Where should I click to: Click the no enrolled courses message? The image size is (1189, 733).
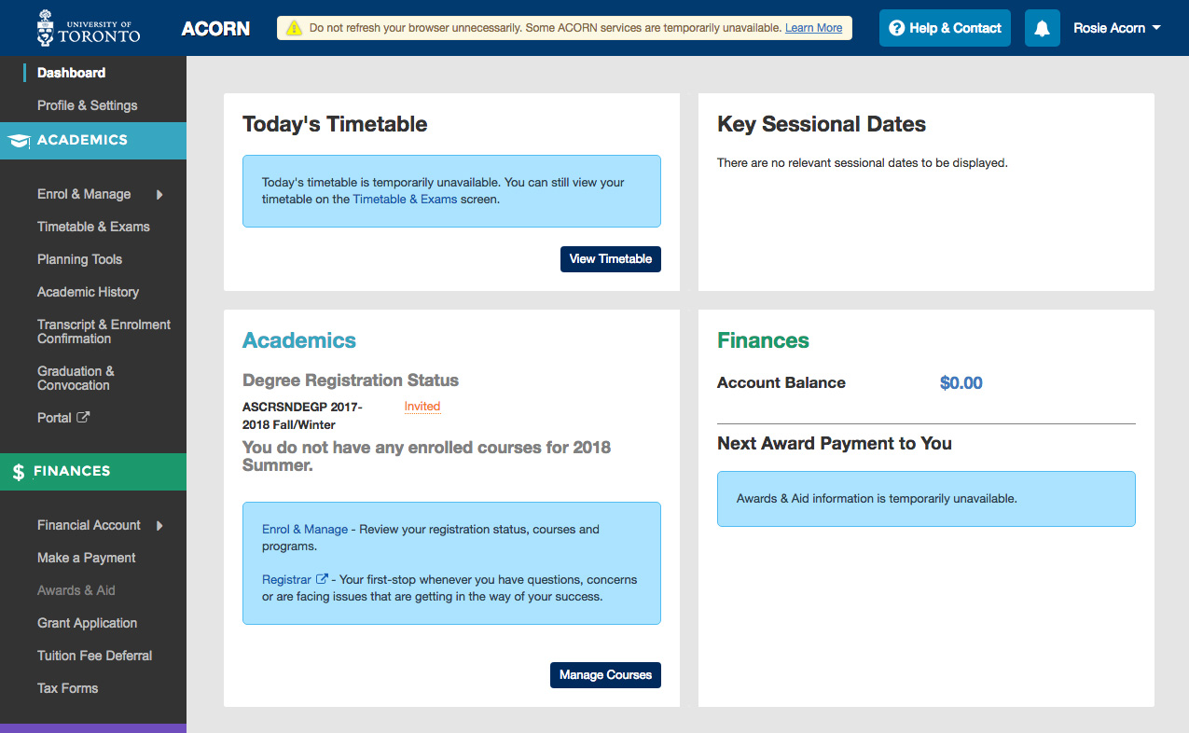(x=426, y=456)
